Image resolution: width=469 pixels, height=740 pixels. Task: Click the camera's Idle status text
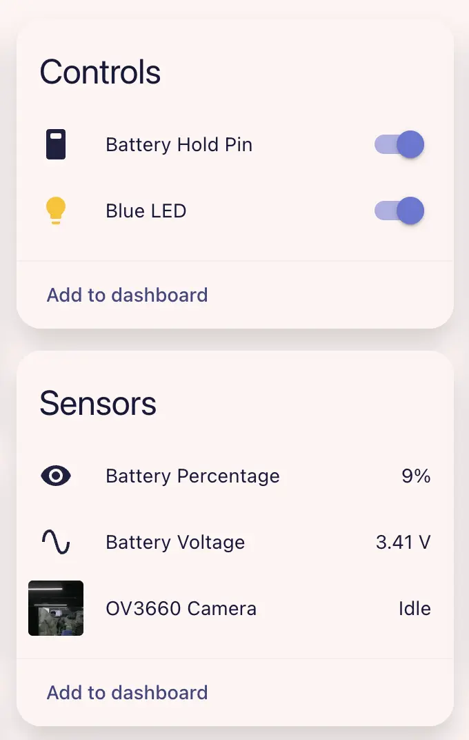[415, 609]
